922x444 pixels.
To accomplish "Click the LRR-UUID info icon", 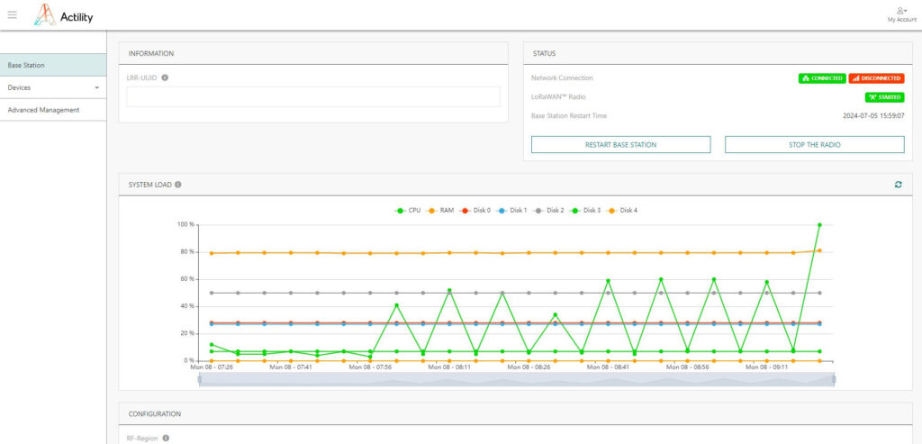I will click(x=165, y=77).
